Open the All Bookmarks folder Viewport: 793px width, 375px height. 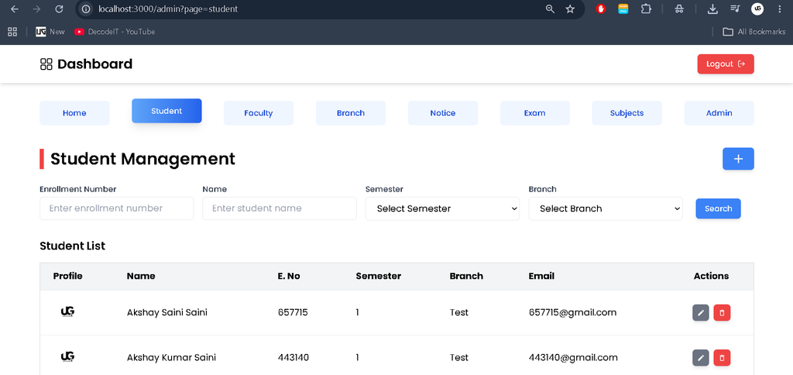(x=754, y=31)
